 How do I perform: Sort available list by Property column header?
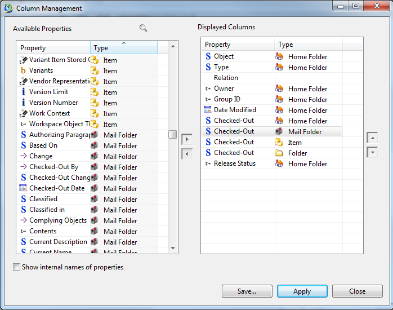click(x=53, y=48)
